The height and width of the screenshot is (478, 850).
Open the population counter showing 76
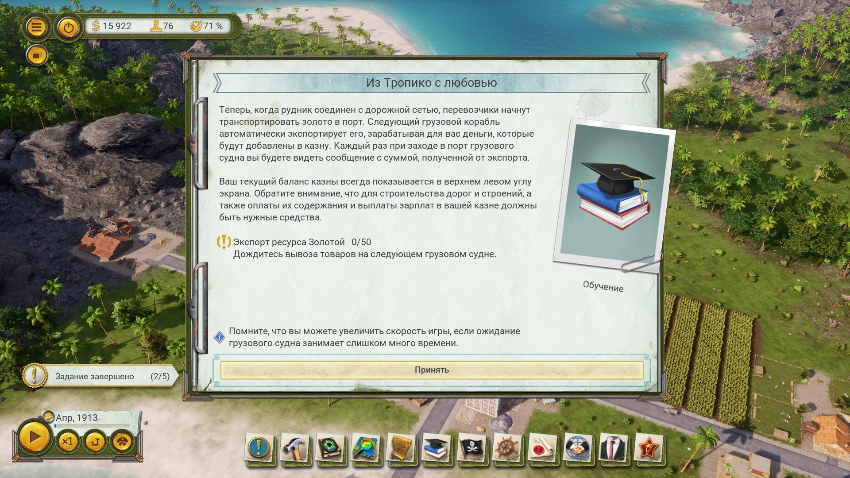pos(162,26)
